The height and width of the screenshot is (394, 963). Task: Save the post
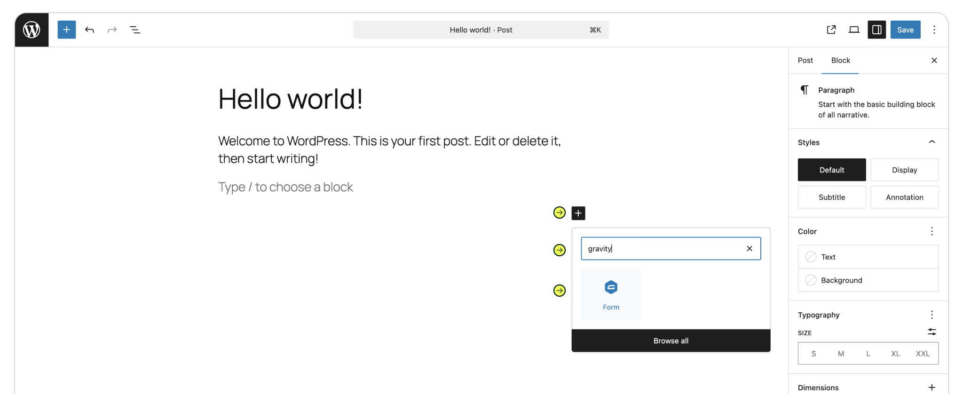coord(905,30)
